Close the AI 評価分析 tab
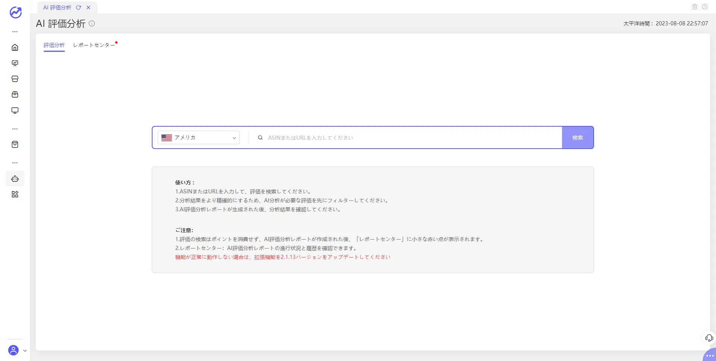 click(x=88, y=7)
